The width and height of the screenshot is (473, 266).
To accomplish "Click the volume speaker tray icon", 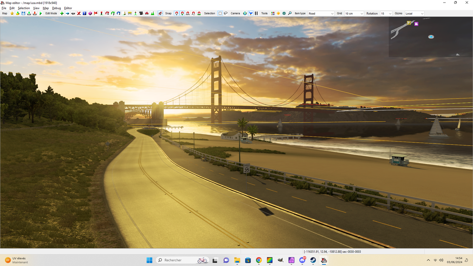I will (x=441, y=260).
